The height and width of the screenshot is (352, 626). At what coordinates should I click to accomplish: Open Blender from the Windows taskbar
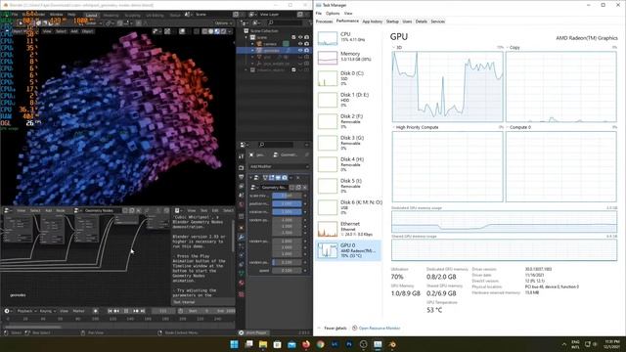[392, 344]
